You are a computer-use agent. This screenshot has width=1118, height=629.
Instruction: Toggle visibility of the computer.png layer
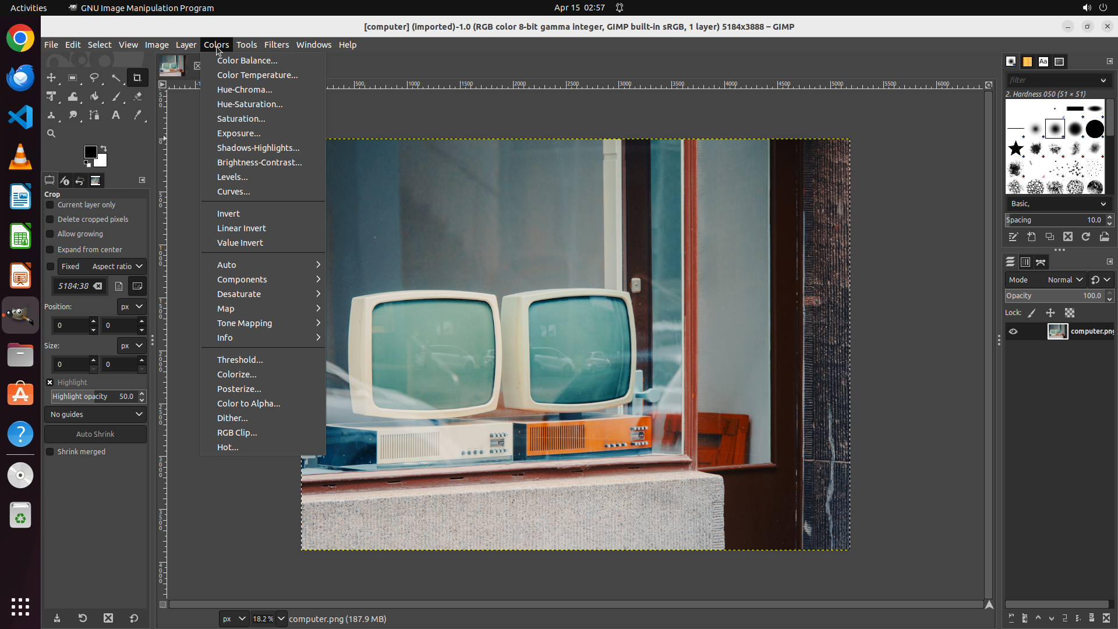click(x=1013, y=331)
